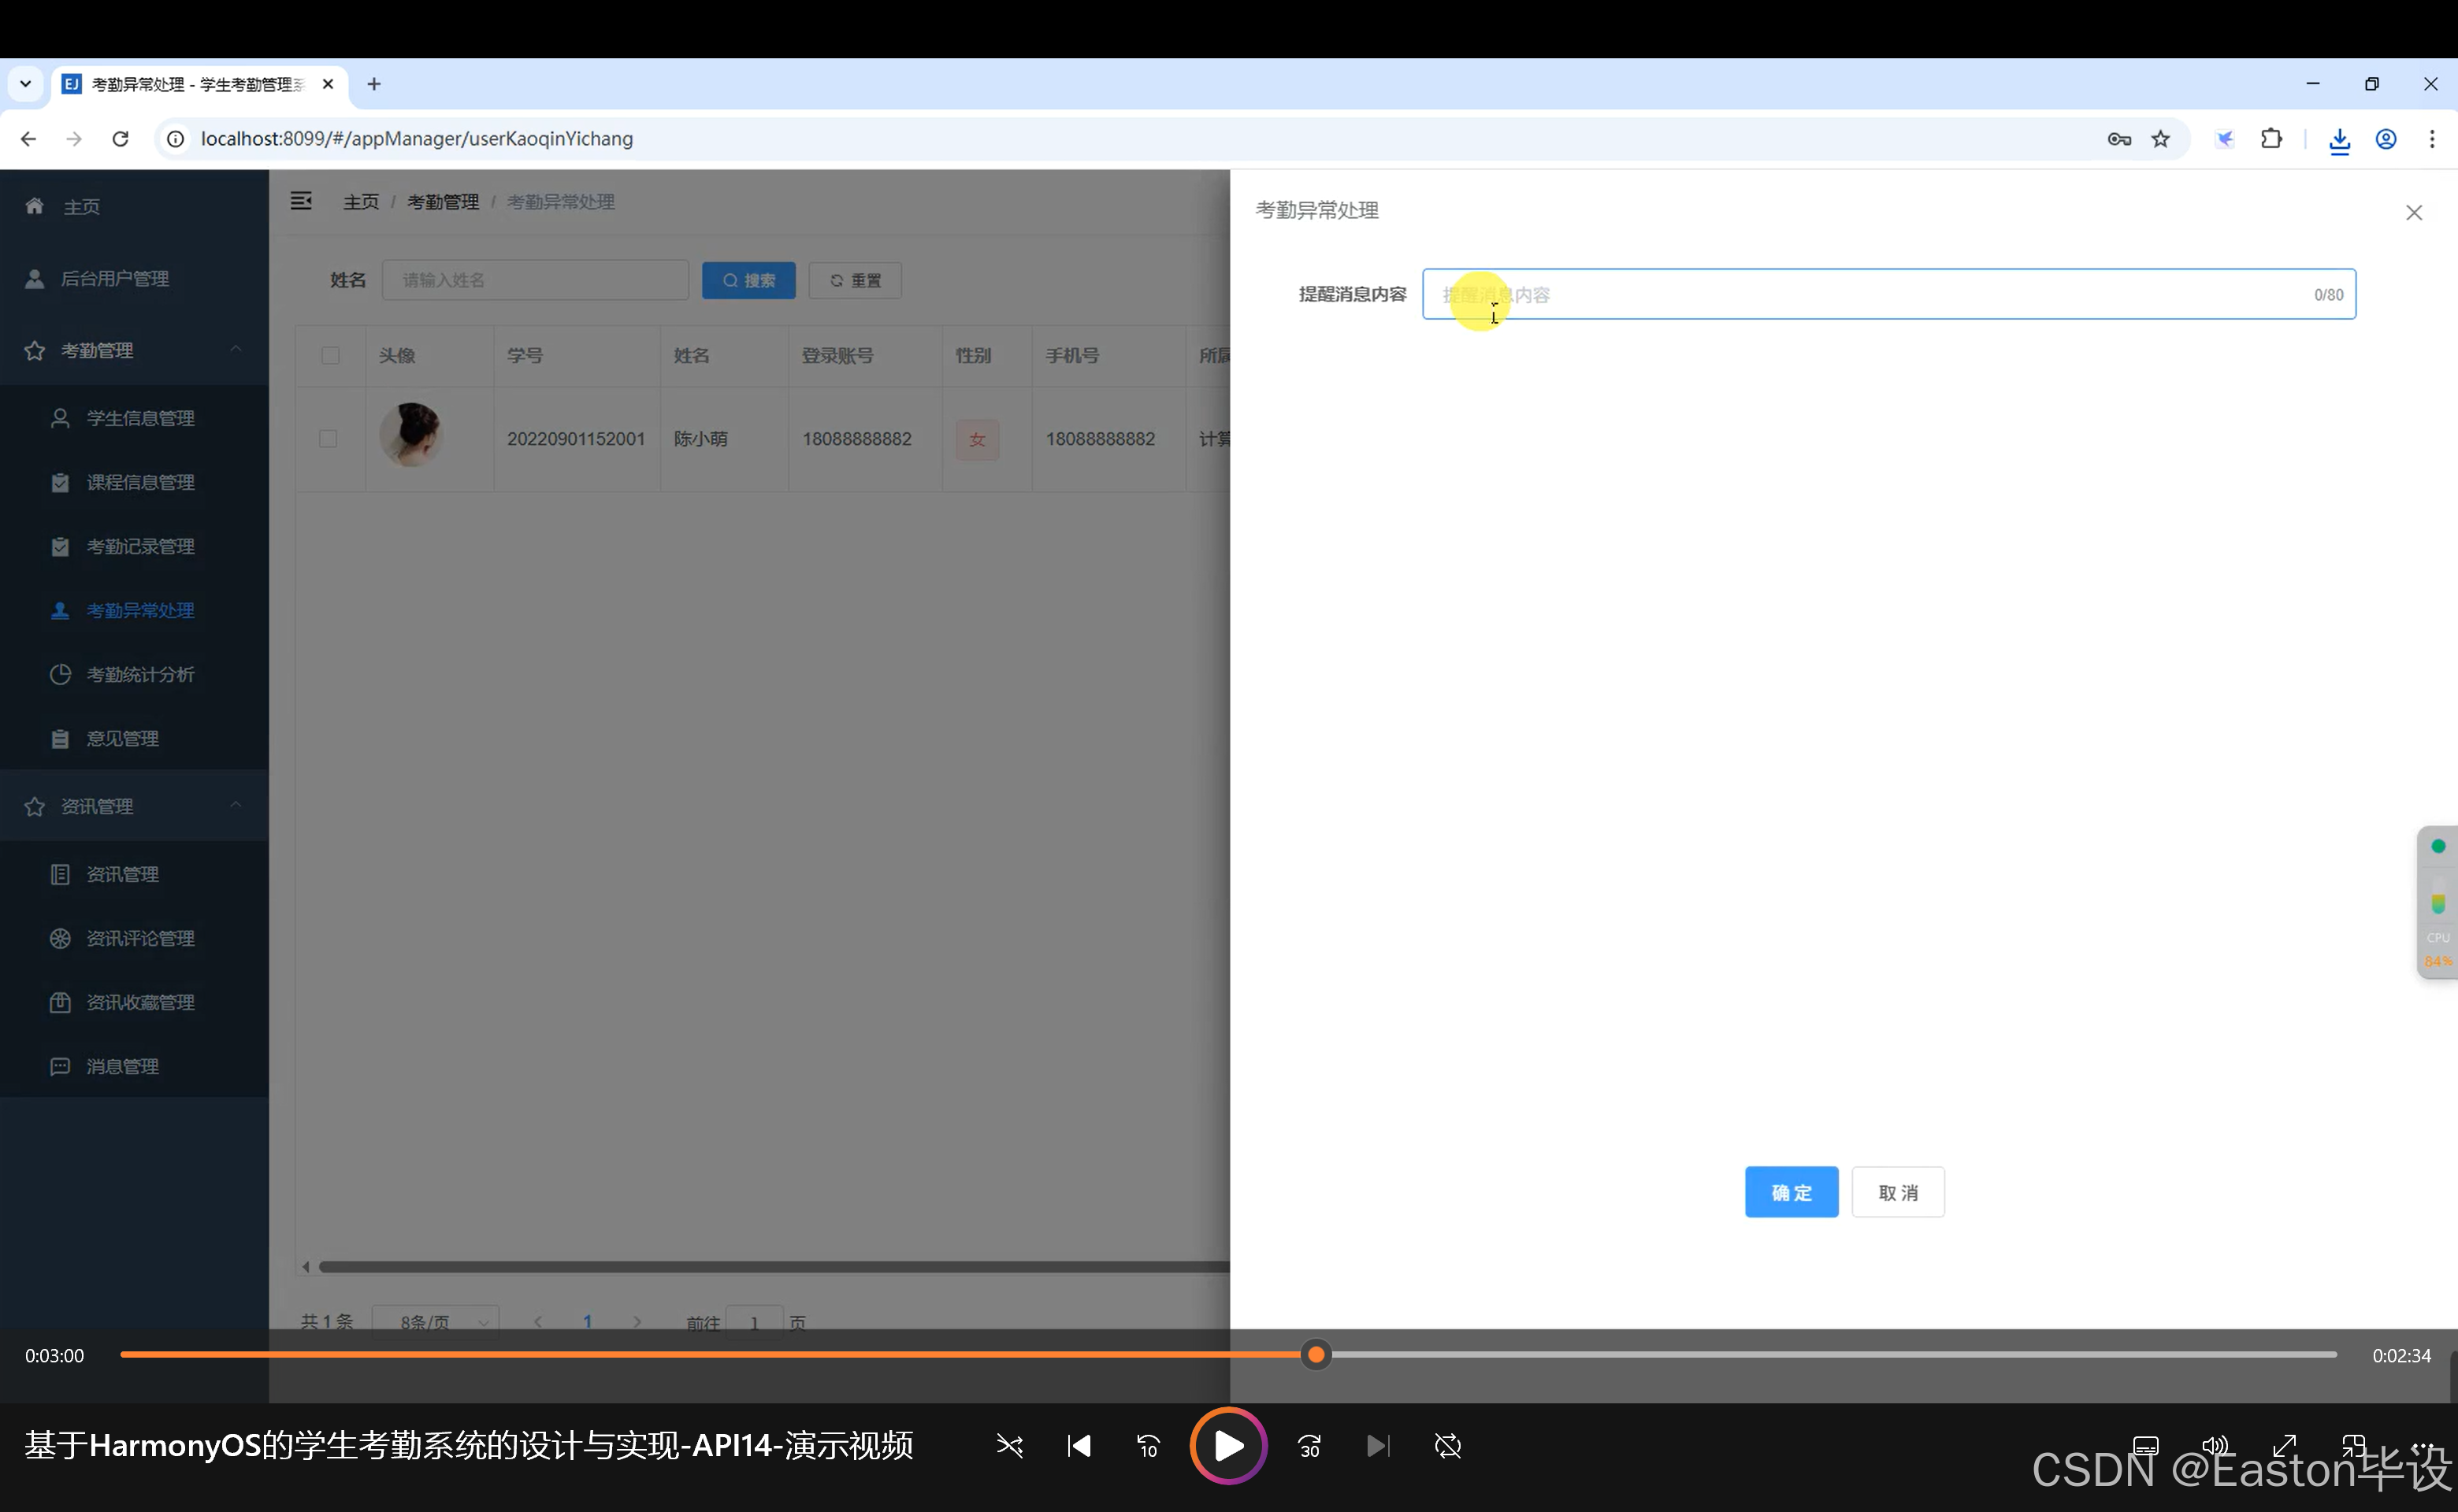Collapse the 资讯管理 sidebar group arrow

click(x=236, y=805)
